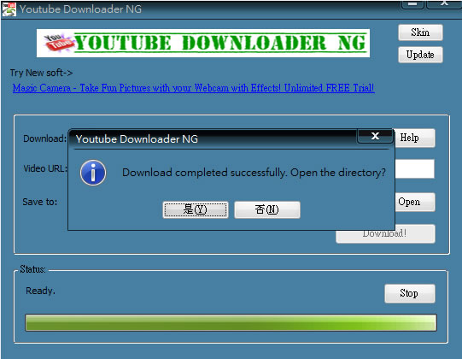The image size is (462, 359).
Task: Click the visible end of the Video URL field
Action: (x=414, y=168)
